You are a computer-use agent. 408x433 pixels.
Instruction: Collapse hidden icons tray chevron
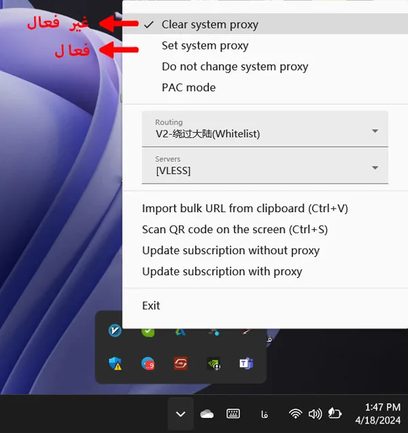[180, 413]
